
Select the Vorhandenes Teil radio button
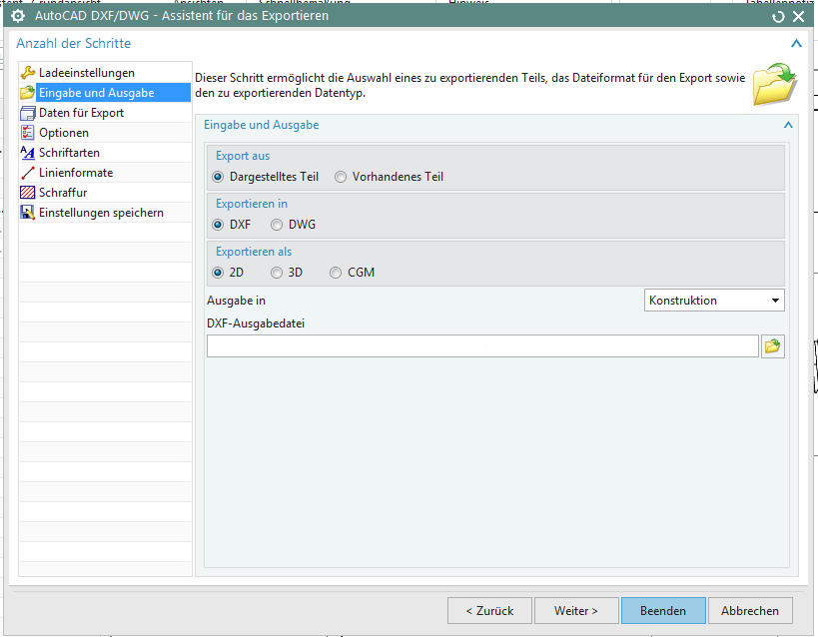point(341,177)
